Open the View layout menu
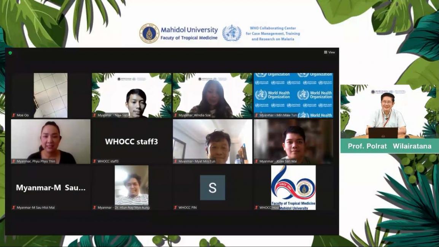439x247 pixels. [x=329, y=52]
